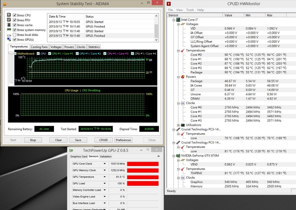Open the Statistics tab
This screenshot has width=296, height=210.
click(x=94, y=47)
